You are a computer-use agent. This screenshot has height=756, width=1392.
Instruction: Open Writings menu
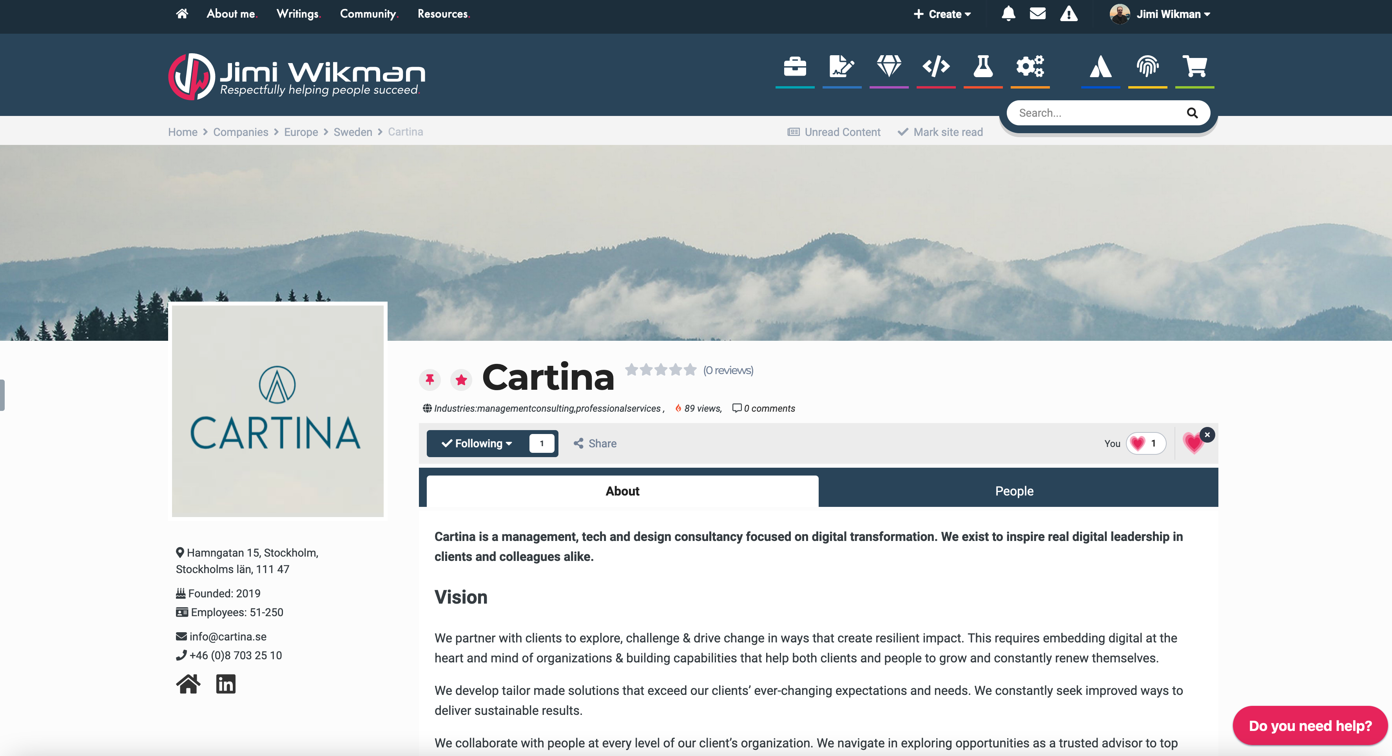click(298, 14)
